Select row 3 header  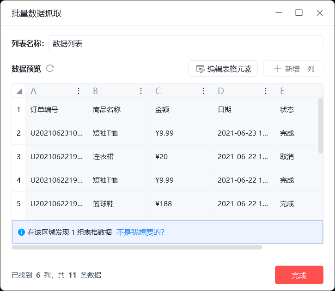pyautogui.click(x=19, y=156)
